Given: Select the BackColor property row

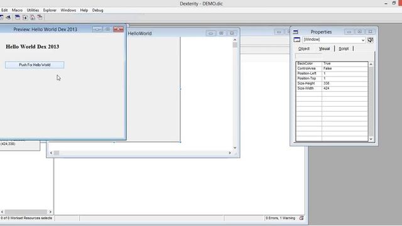Looking at the screenshot, I should click(x=332, y=63).
